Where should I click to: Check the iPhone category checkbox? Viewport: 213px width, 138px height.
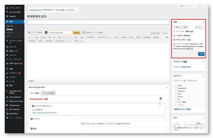tap(176, 97)
